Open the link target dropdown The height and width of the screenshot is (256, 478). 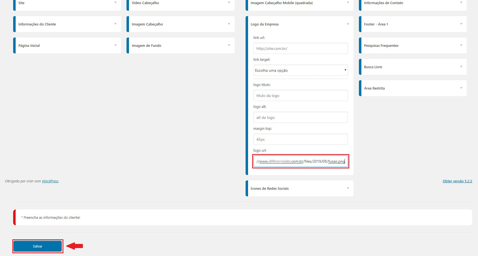[x=301, y=70]
